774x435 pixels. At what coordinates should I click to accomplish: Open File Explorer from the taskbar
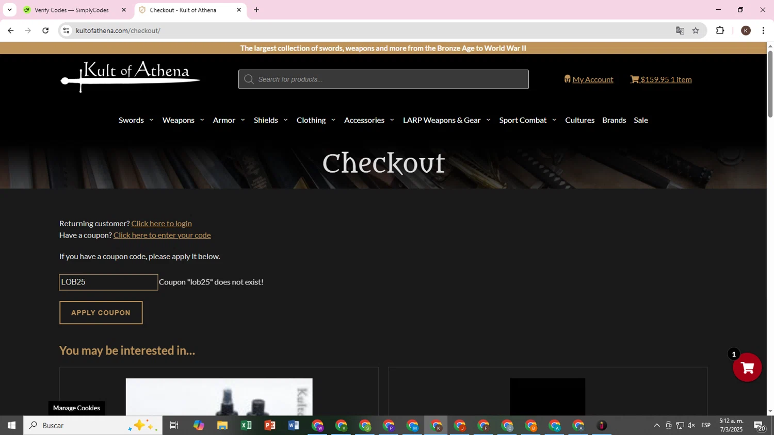222,425
